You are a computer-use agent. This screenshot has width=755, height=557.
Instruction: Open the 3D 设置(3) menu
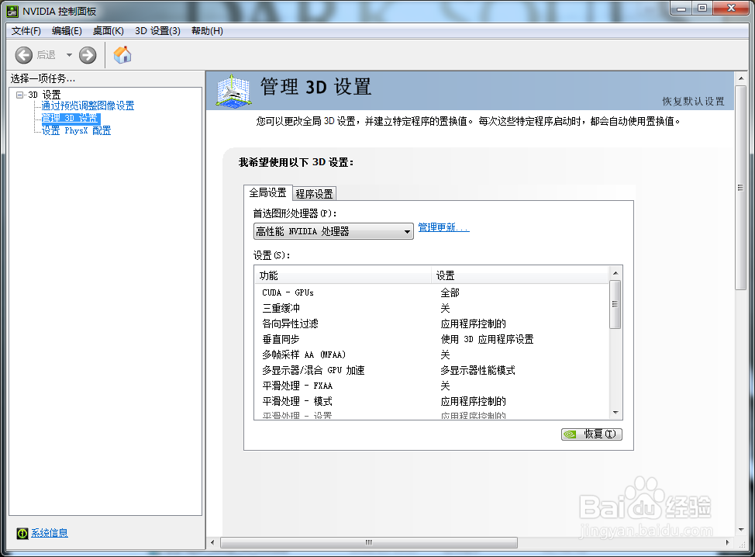tap(157, 31)
